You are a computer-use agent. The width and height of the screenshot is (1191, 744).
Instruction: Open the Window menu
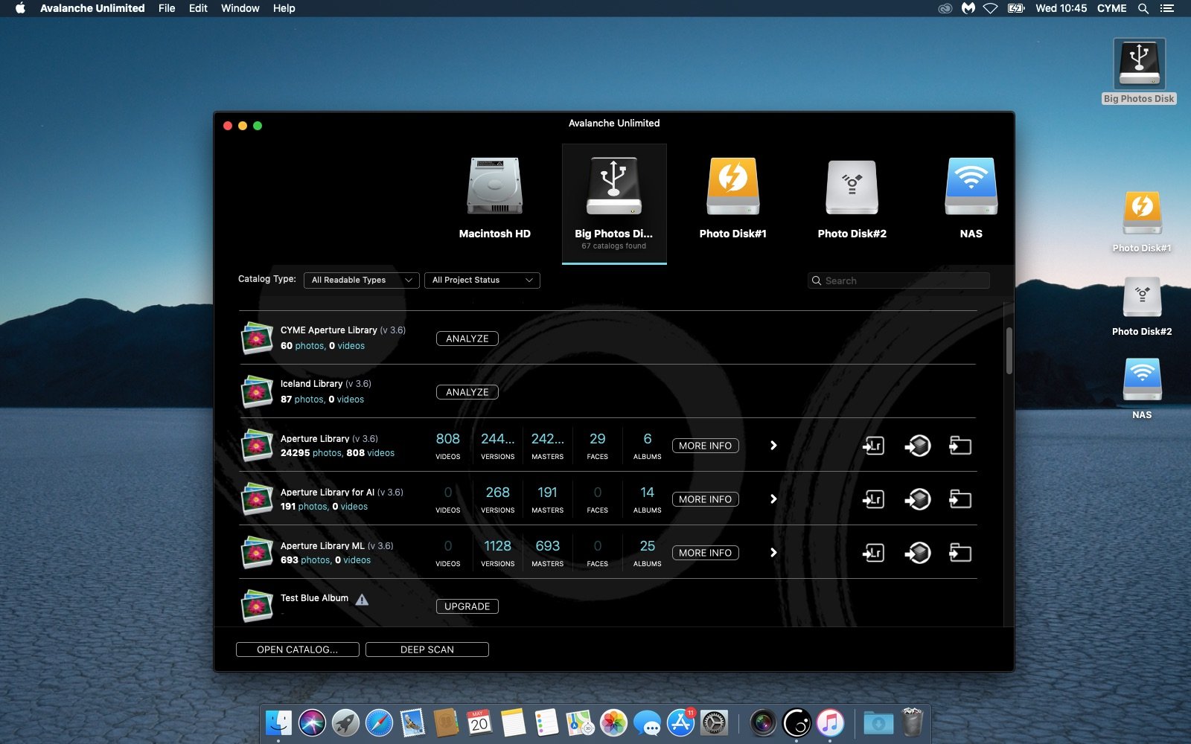[240, 8]
